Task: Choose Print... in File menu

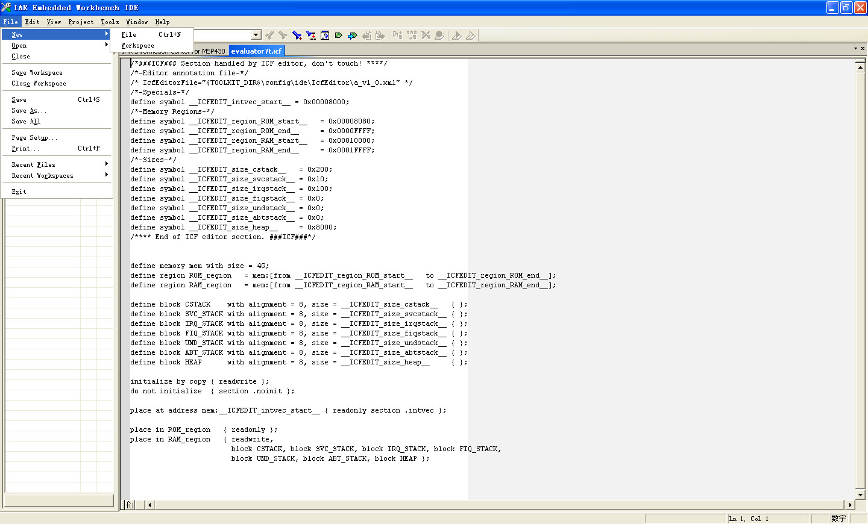Action: [57, 149]
